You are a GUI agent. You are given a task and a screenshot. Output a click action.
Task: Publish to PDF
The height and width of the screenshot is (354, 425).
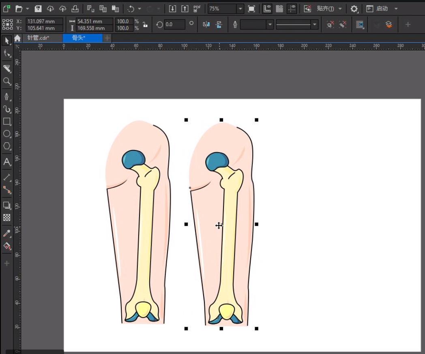[197, 9]
